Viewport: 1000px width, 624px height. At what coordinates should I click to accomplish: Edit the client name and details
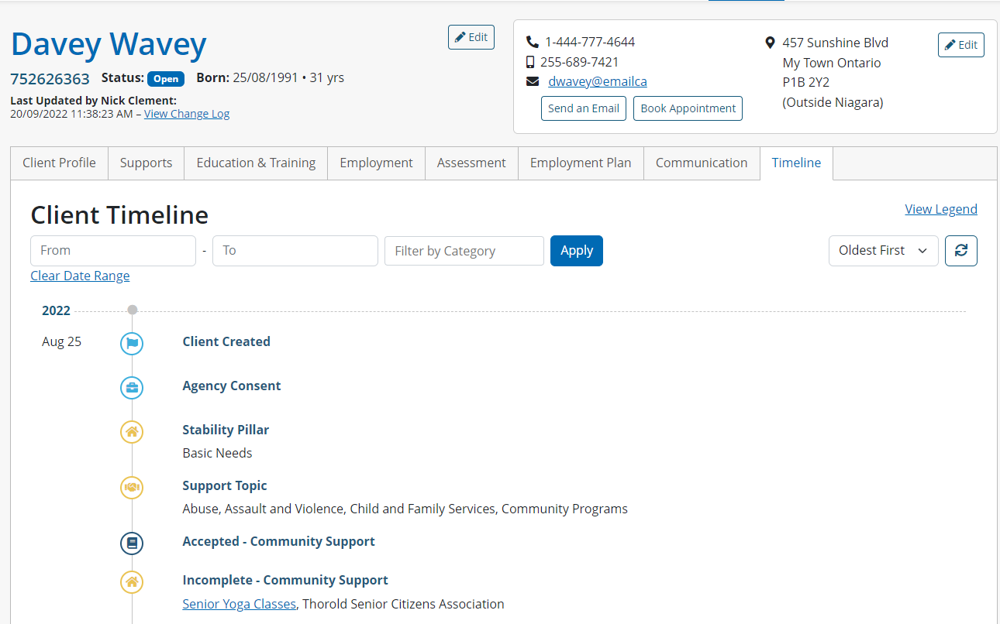click(471, 37)
